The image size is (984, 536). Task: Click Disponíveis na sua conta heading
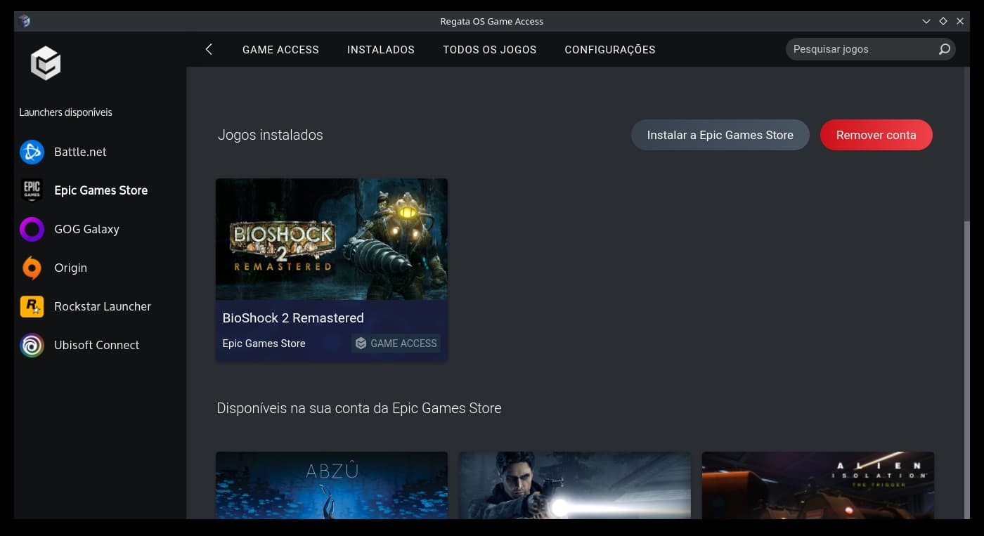(359, 408)
